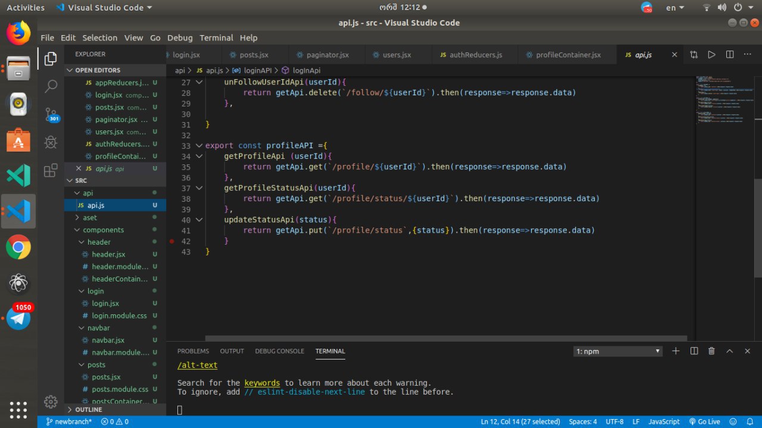The width and height of the screenshot is (762, 428).
Task: Expand the aset folder
Action: 90,218
